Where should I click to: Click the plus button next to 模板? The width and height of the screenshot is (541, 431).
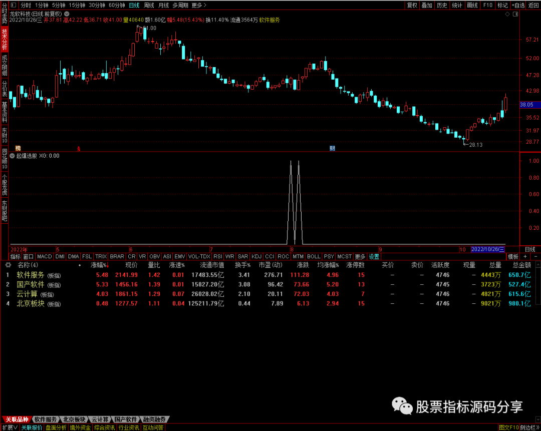point(525,256)
